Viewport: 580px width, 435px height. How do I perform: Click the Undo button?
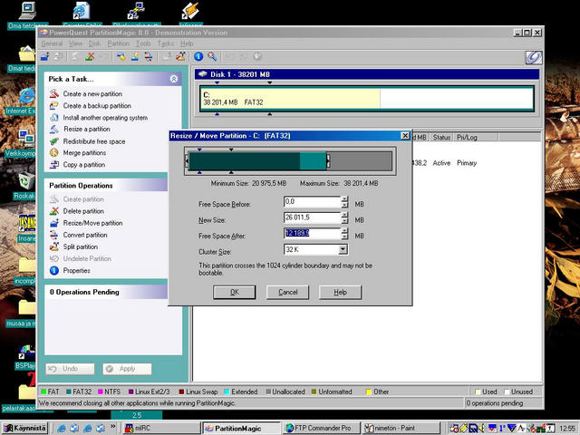[x=70, y=369]
